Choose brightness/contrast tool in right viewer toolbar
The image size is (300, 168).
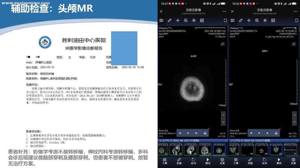265,20
